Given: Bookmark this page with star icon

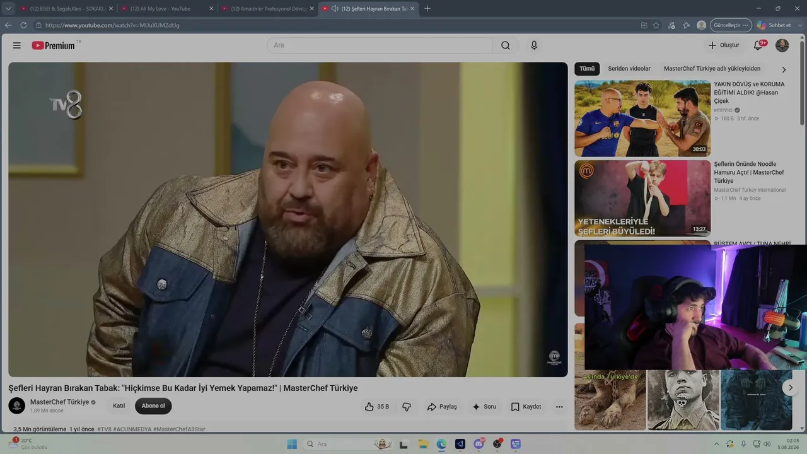Looking at the screenshot, I should (656, 25).
